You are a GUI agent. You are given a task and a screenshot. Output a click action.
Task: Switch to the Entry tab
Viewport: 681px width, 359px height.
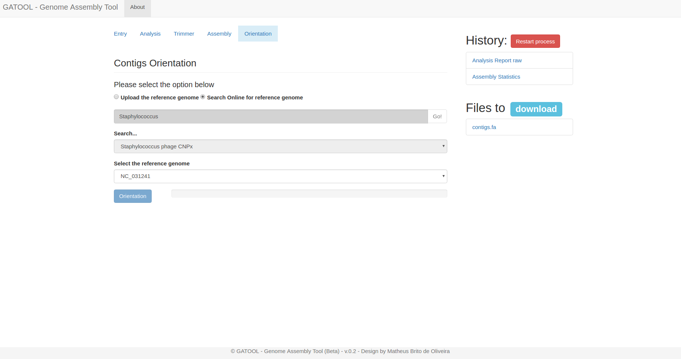click(120, 33)
